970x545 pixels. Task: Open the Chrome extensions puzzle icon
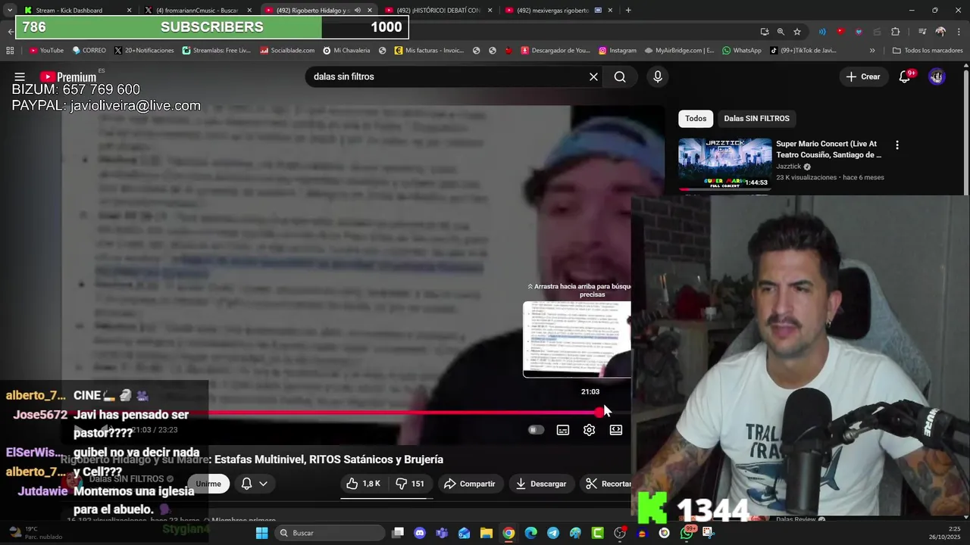pyautogui.click(x=896, y=31)
